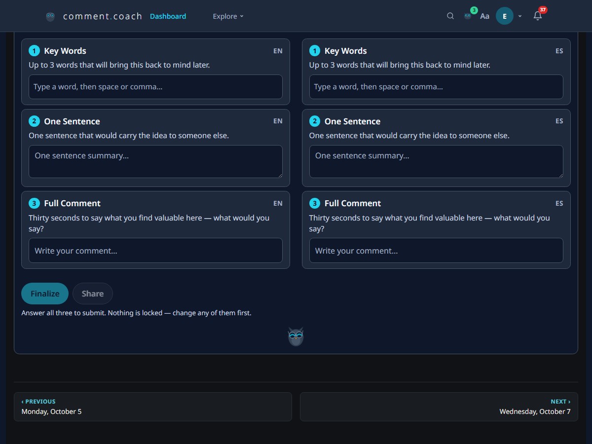Screen dimensions: 592x444
Task: Go to Previous day Monday, October 5
Action: [153, 407]
